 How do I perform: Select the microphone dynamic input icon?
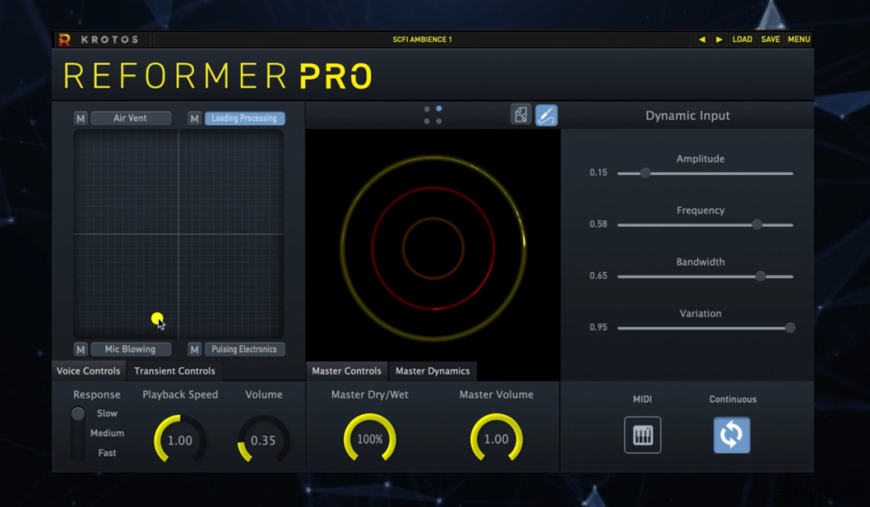(546, 115)
